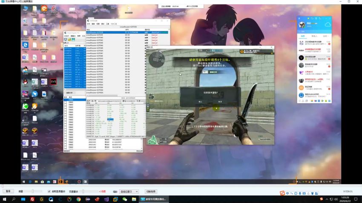362x203 pixels.
Task: Click Cheat Engine save floppy icon
Action: tap(73, 39)
